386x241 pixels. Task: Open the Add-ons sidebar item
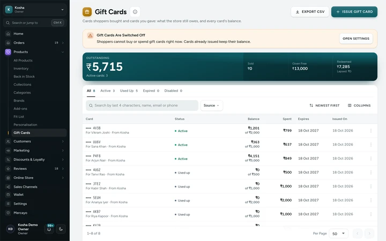coord(20,109)
